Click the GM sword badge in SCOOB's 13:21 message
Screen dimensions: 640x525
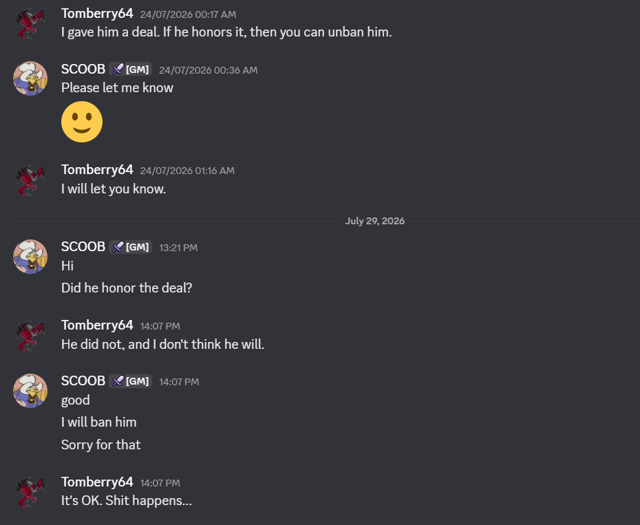(x=131, y=247)
